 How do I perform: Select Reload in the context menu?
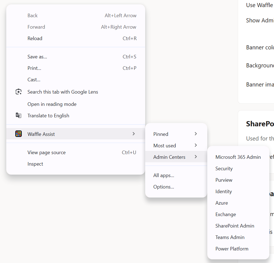(76, 38)
